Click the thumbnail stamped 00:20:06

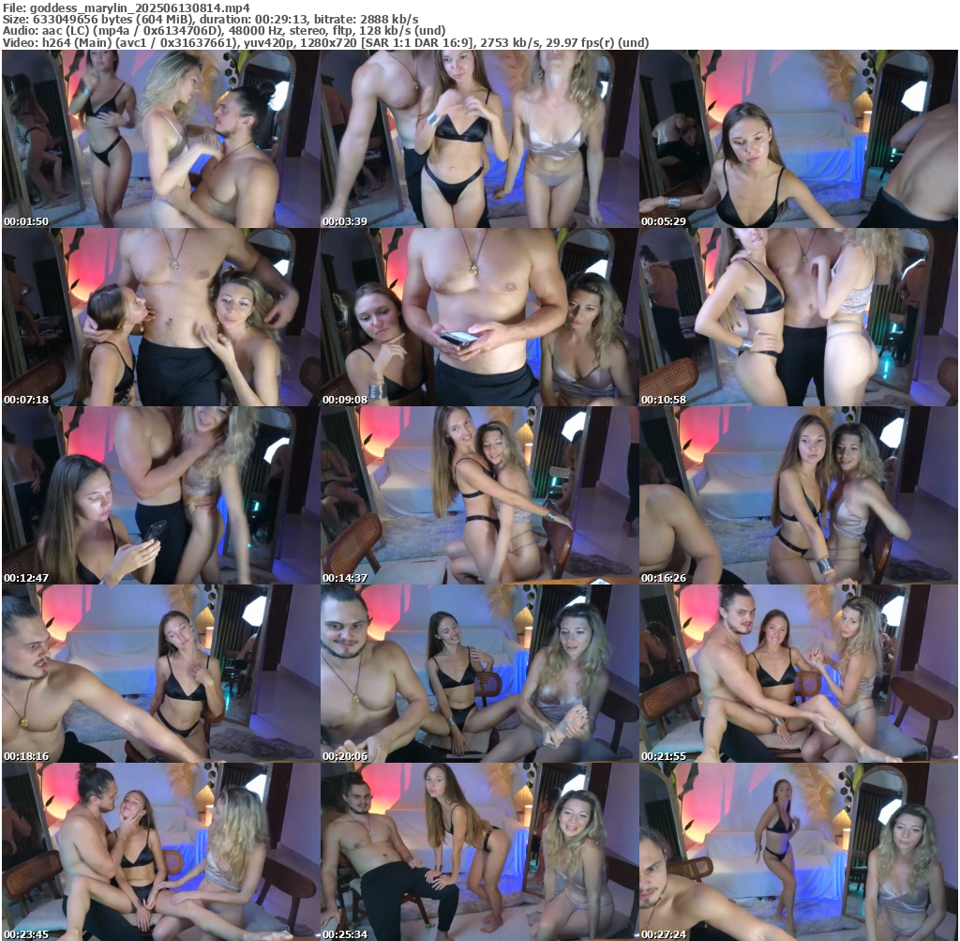(479, 674)
